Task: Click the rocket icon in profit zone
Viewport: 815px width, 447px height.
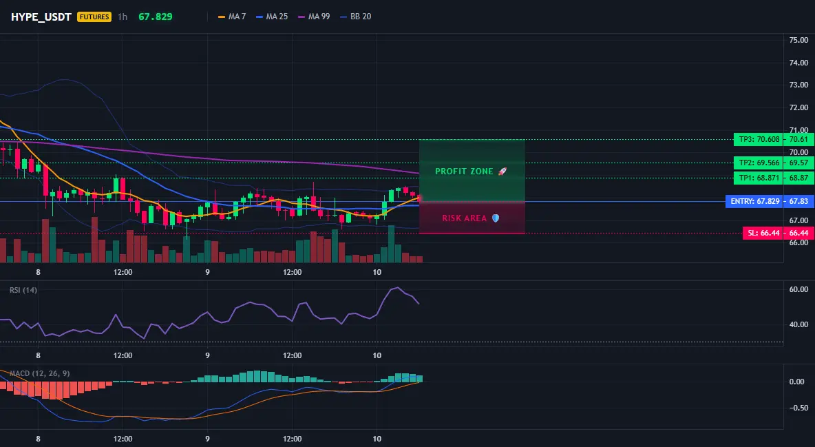Action: 502,171
